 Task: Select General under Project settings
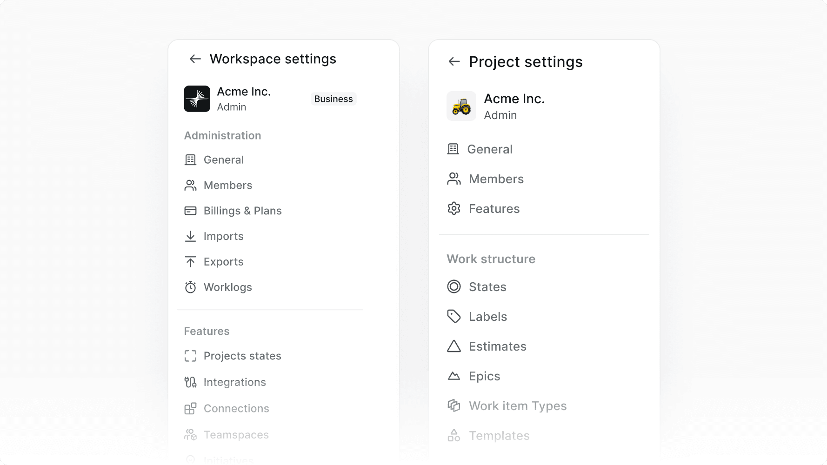click(x=490, y=149)
